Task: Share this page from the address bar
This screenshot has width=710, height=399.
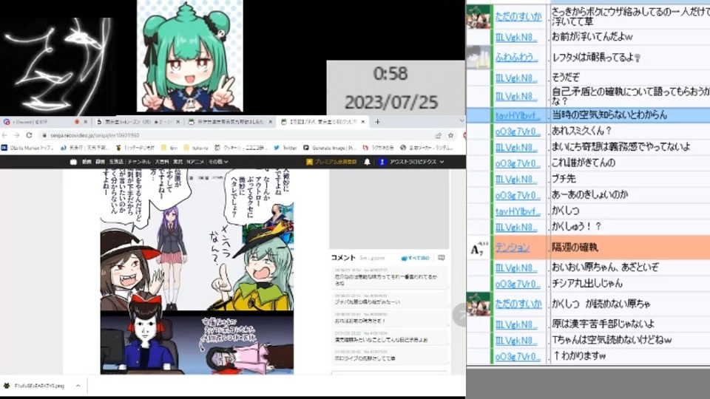Action: 438,135
